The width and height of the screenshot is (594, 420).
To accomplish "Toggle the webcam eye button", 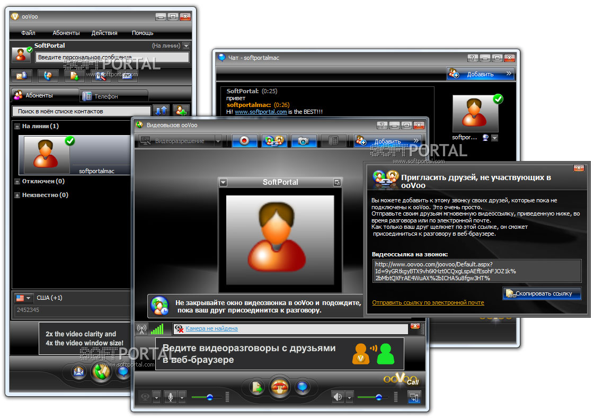I will [x=145, y=397].
